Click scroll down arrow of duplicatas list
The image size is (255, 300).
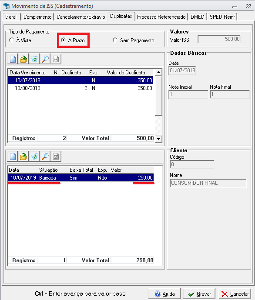click(x=158, y=139)
